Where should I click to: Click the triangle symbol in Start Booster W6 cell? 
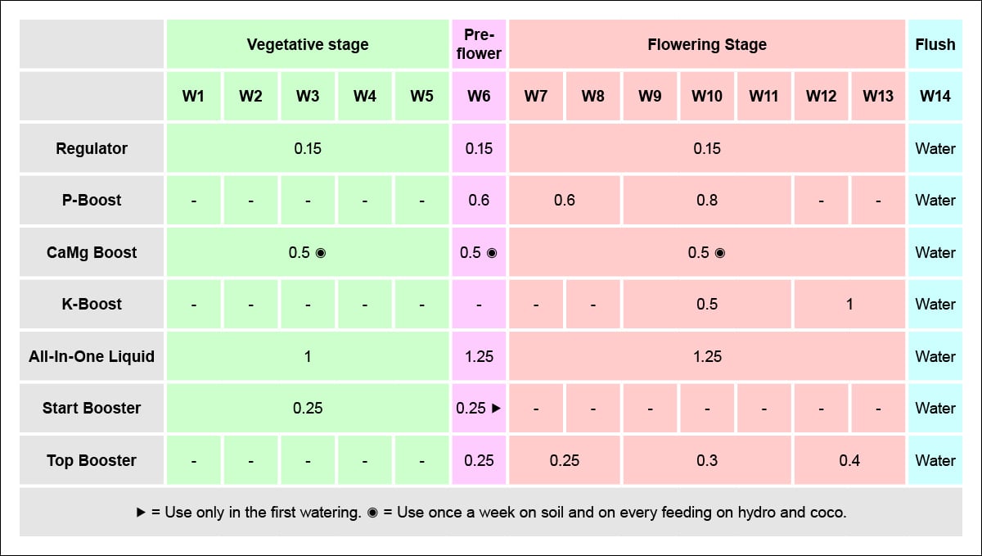point(496,409)
